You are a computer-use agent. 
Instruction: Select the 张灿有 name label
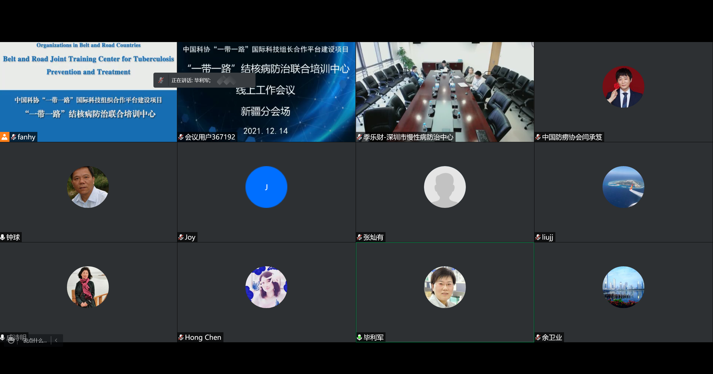pos(373,237)
